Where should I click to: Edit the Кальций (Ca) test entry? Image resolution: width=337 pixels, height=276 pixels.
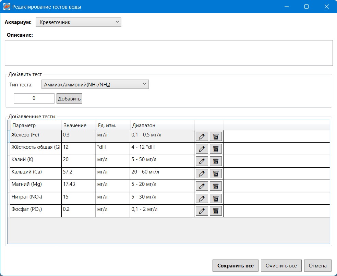(x=202, y=173)
